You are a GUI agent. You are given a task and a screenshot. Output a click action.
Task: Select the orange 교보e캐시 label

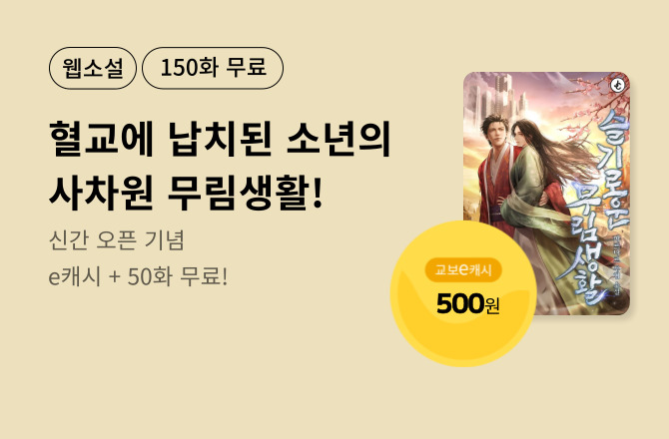click(463, 269)
